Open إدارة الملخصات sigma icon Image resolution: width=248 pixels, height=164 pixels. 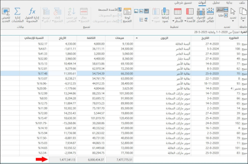point(17,12)
